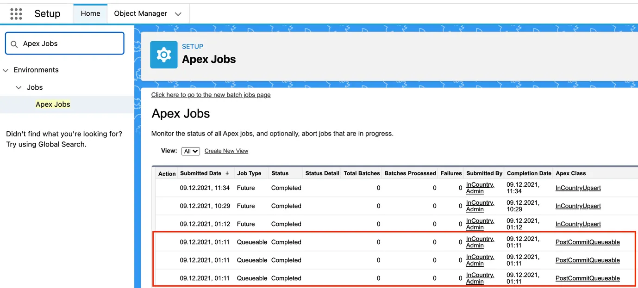Viewport: 638px width, 288px height.
Task: View the InCountry, Admin submitter profile
Action: pyautogui.click(x=480, y=188)
